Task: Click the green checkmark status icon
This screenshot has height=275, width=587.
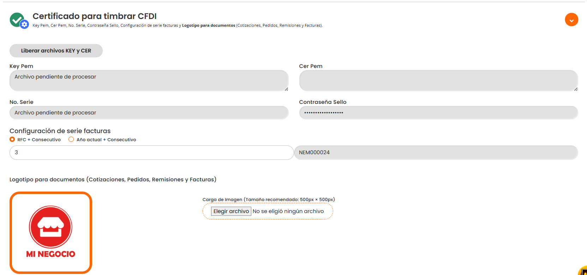Action: 16,19
